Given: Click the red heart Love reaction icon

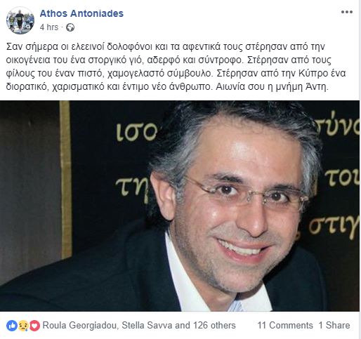Looking at the screenshot, I should (34, 326).
